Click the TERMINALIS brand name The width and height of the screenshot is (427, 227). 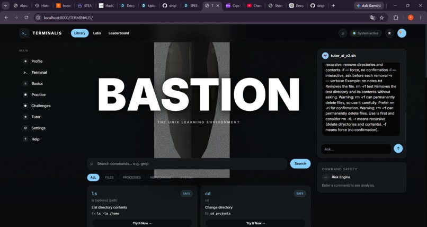pos(47,33)
